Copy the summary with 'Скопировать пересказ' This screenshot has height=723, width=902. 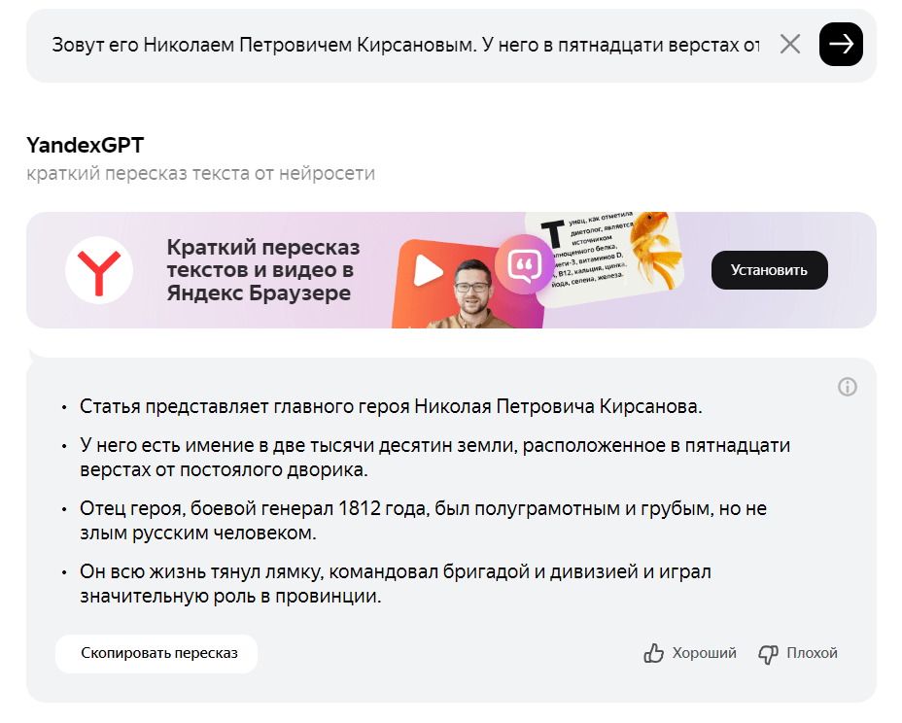pyautogui.click(x=156, y=653)
